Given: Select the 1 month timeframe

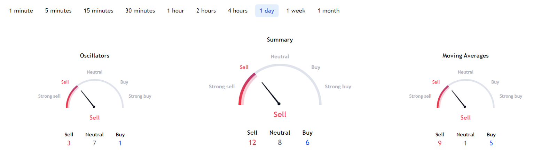Looking at the screenshot, I should (329, 11).
